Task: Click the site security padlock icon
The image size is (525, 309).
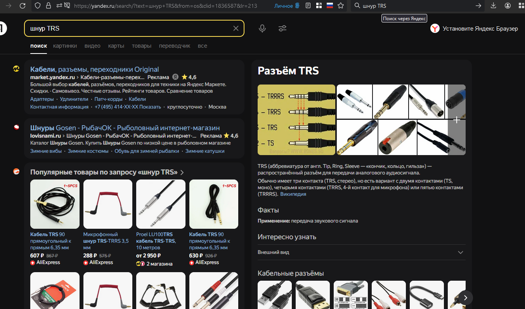Action: click(x=49, y=6)
